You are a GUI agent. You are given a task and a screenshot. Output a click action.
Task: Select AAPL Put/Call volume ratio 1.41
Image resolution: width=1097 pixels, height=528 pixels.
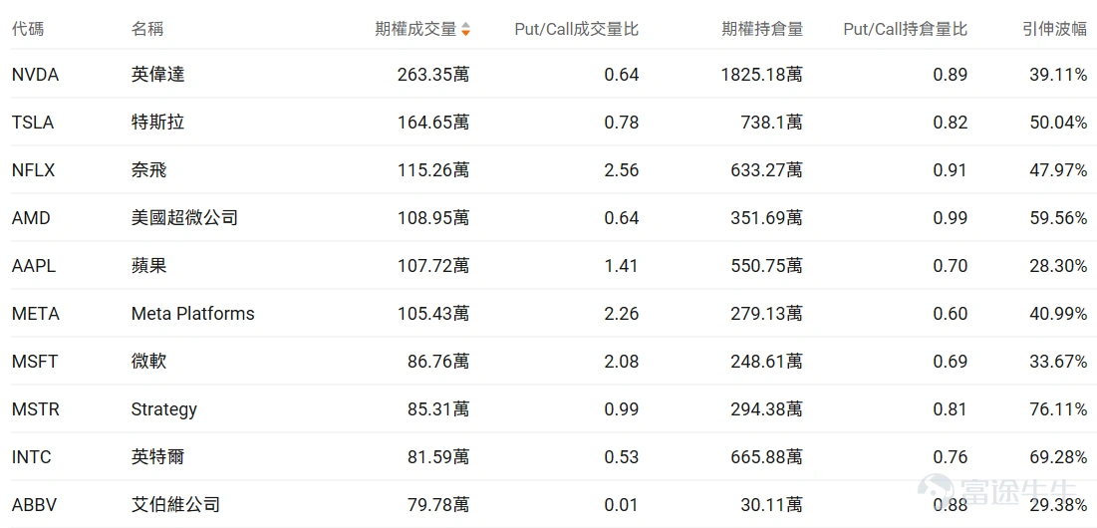tap(622, 266)
